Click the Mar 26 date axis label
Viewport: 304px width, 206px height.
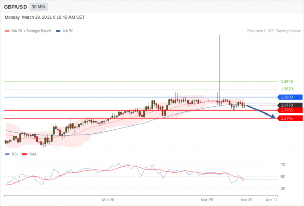click(108, 200)
